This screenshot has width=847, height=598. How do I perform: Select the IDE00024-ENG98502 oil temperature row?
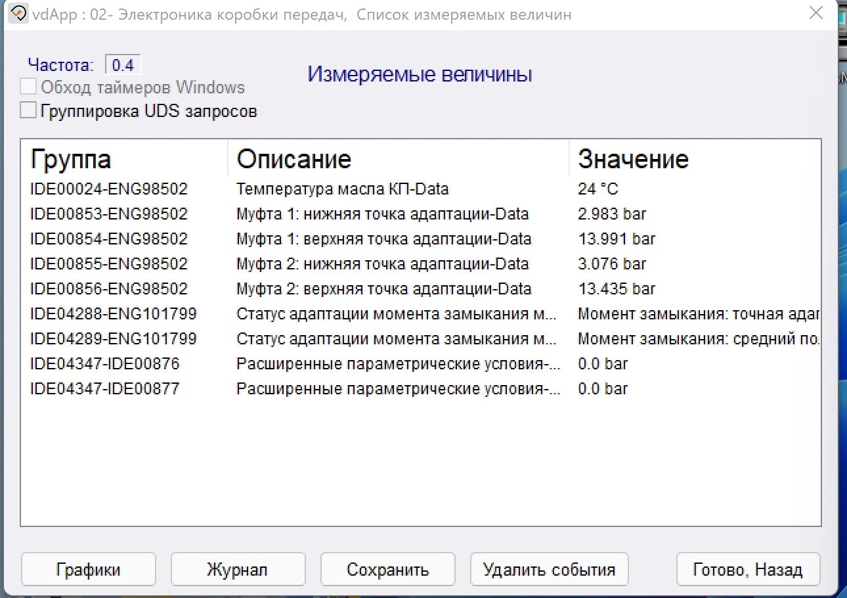point(109,189)
